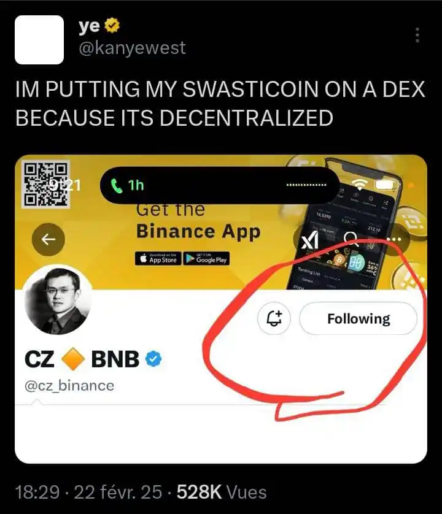Tap the xAI Grok icon on banner
Screen dimensions: 442x514
click(310, 240)
